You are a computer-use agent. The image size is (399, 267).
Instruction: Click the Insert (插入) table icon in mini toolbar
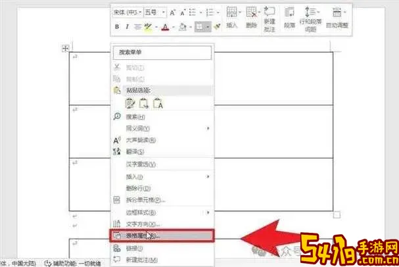[x=232, y=16]
